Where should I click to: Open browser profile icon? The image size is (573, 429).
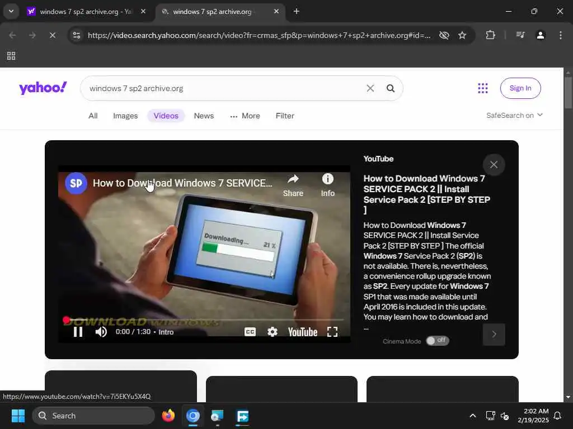(x=541, y=35)
